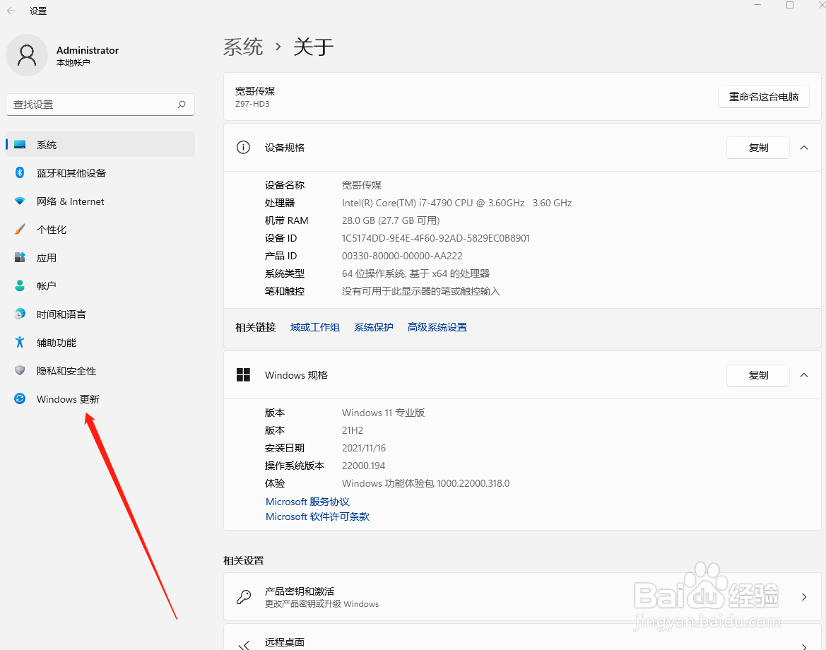
Task: Open 蓝牙和其他设备 settings
Action: (100, 173)
